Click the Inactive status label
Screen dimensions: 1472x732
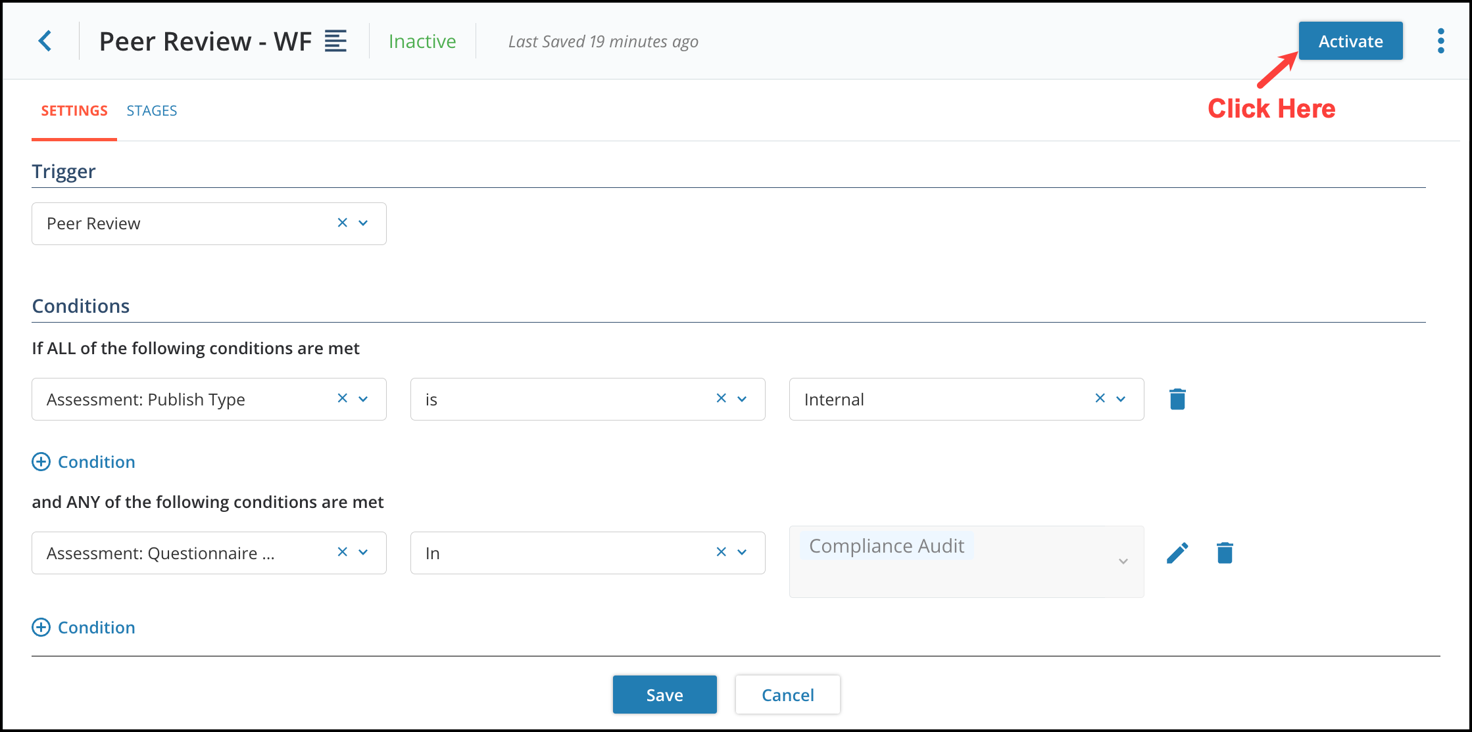(x=422, y=41)
